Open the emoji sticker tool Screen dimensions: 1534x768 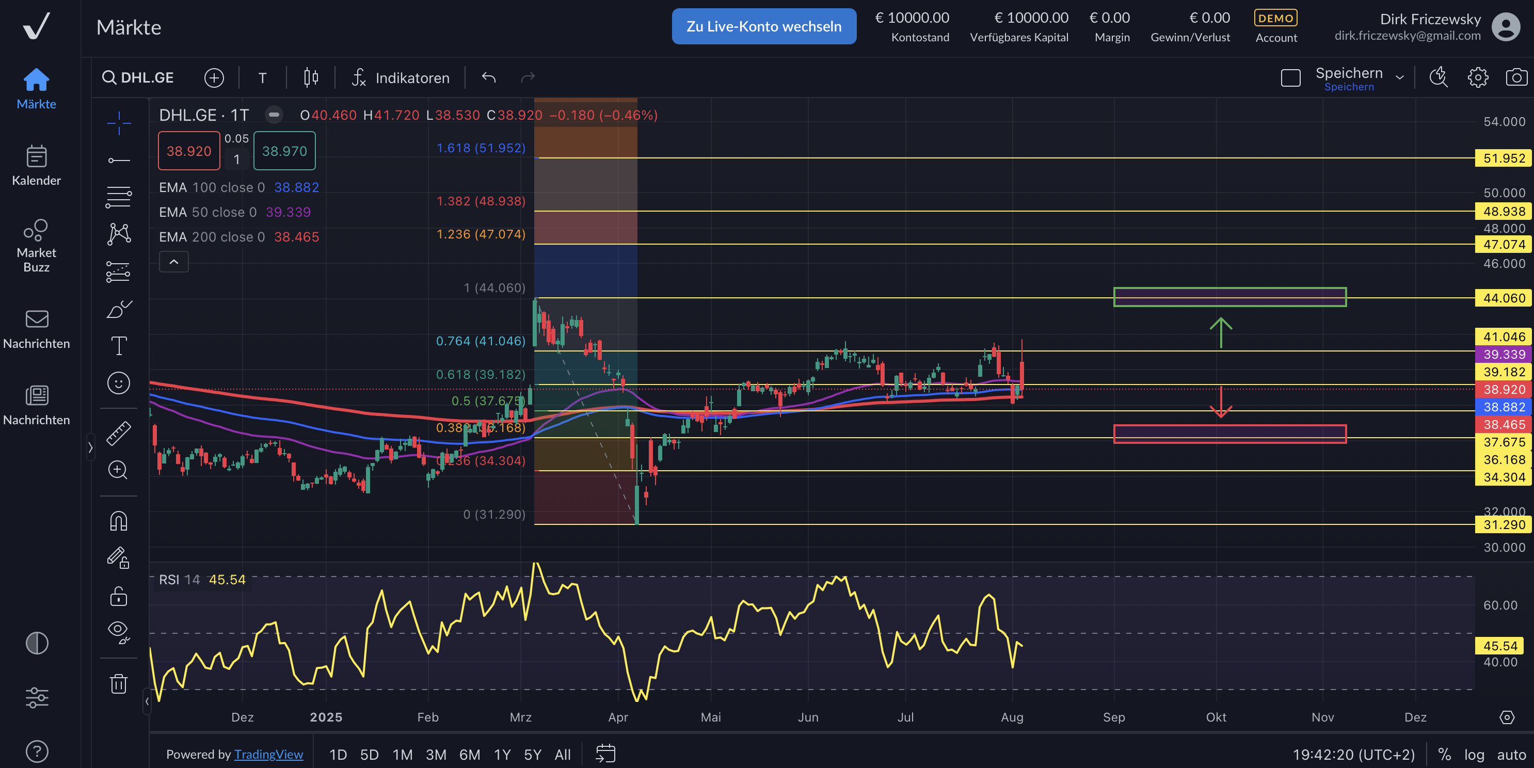click(119, 383)
